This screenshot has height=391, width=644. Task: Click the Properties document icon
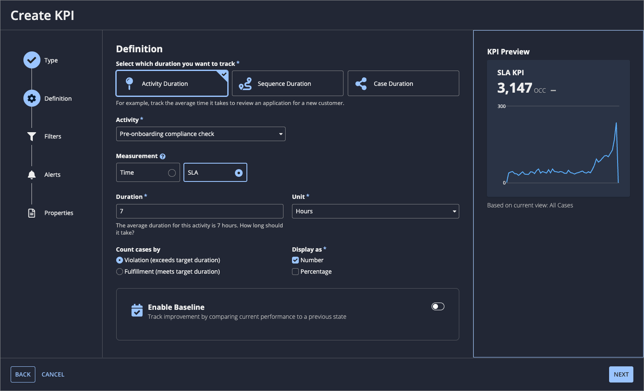click(x=31, y=213)
